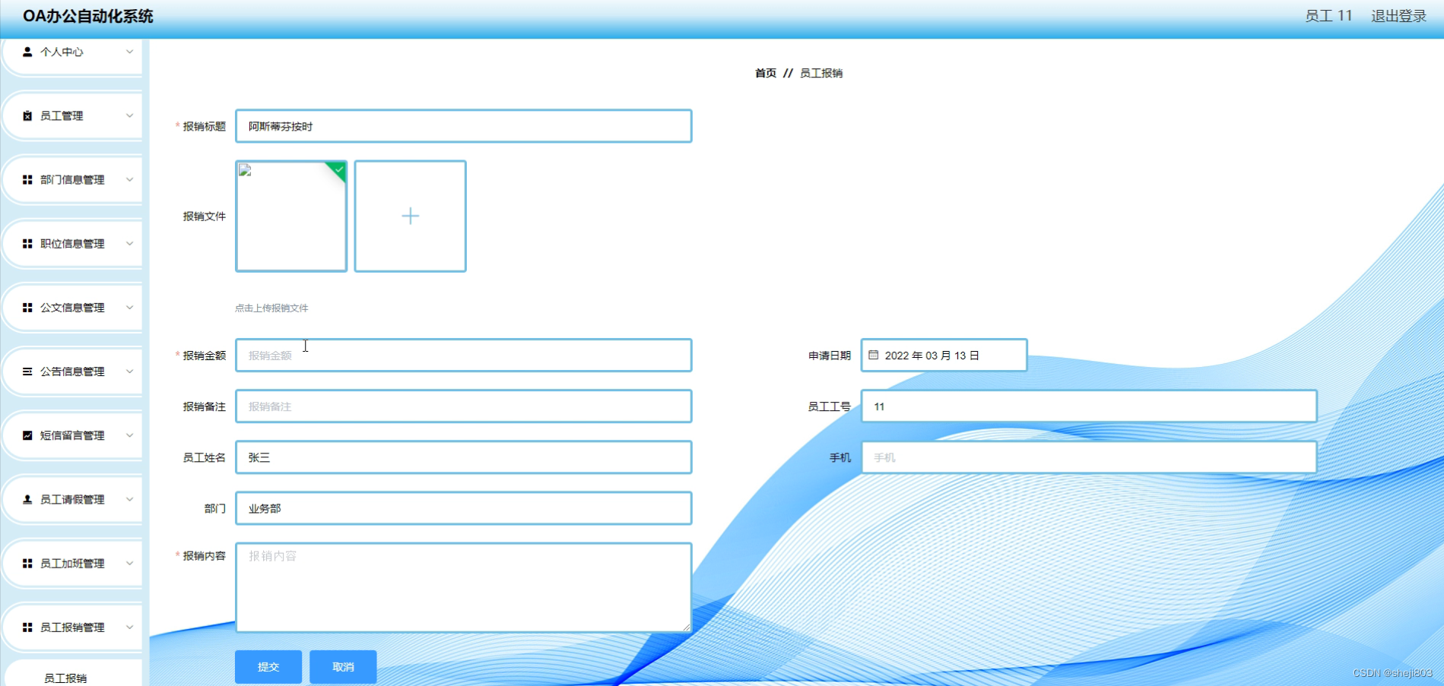Click the 员工请假管理 person icon
1444x686 pixels.
click(27, 499)
